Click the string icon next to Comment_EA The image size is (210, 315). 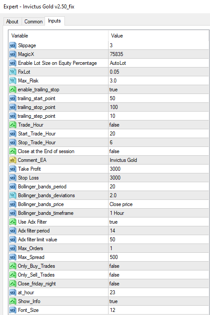(x=13, y=160)
